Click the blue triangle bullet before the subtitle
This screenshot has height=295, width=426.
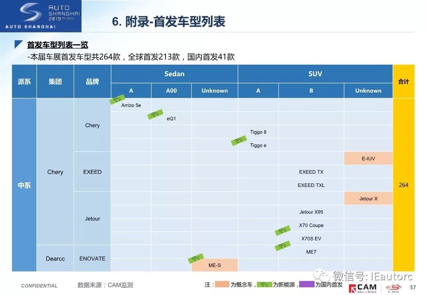[18, 44]
